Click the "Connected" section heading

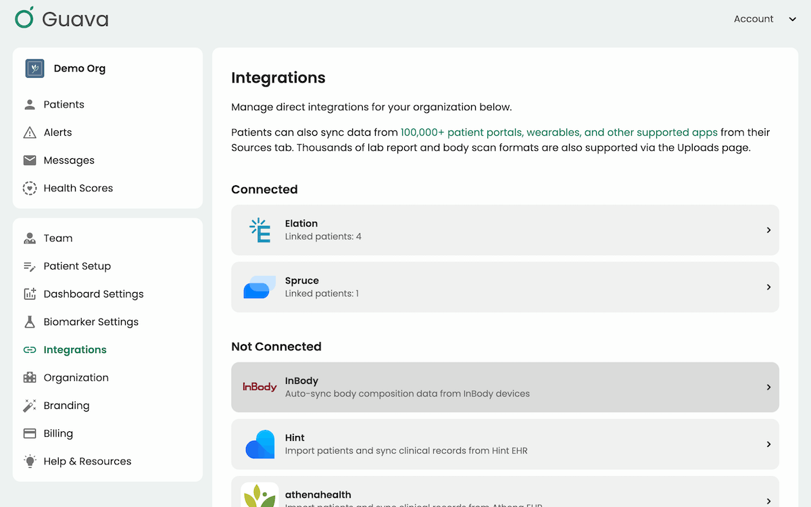(x=264, y=189)
